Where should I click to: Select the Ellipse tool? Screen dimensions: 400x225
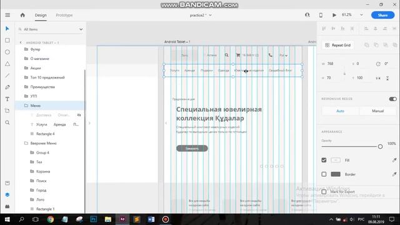[x=7, y=52]
